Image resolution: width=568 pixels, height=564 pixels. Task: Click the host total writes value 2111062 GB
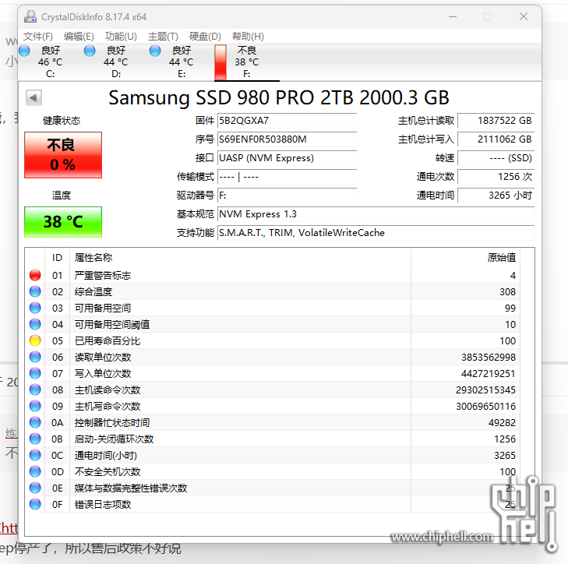(x=496, y=139)
